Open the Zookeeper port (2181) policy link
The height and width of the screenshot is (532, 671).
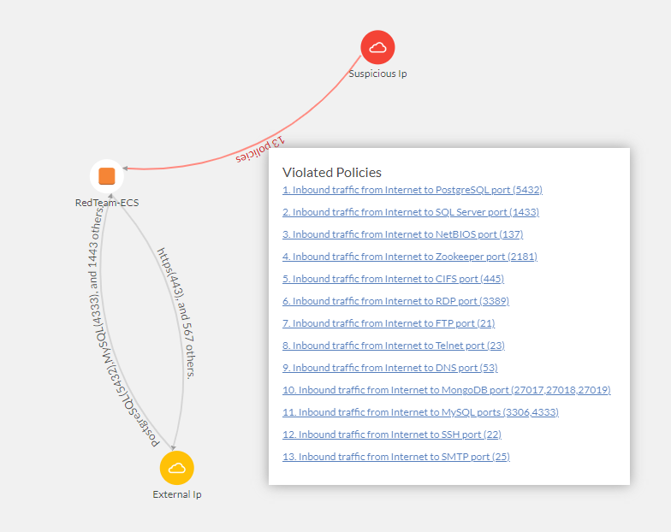409,257
